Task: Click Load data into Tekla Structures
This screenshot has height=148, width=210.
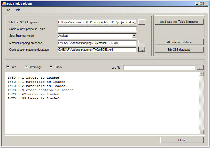Action: point(179,22)
